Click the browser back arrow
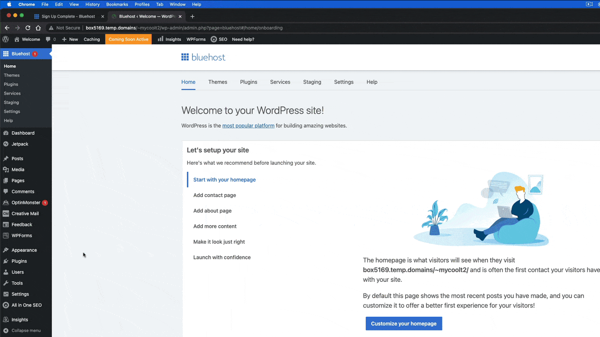This screenshot has height=337, width=600. point(7,28)
